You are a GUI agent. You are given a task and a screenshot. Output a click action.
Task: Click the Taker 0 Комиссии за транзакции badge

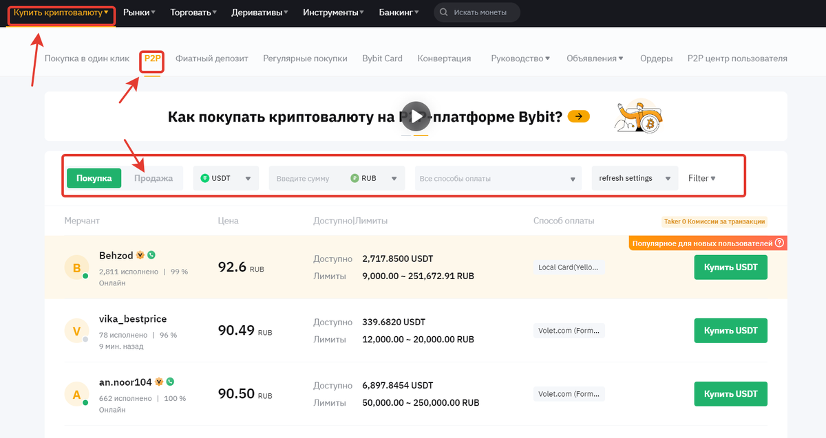[714, 221]
